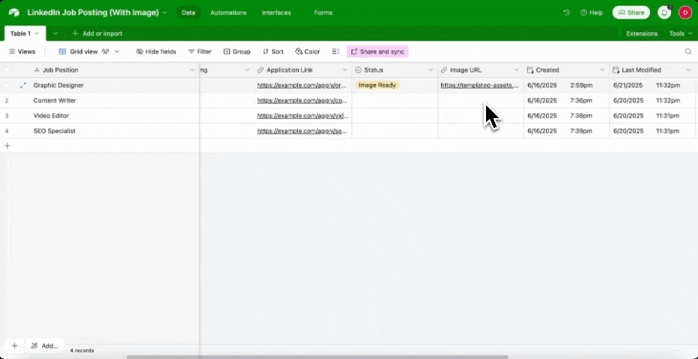Screen dimensions: 698x359
Task: Click the add row plus icon
Action: (x=7, y=146)
